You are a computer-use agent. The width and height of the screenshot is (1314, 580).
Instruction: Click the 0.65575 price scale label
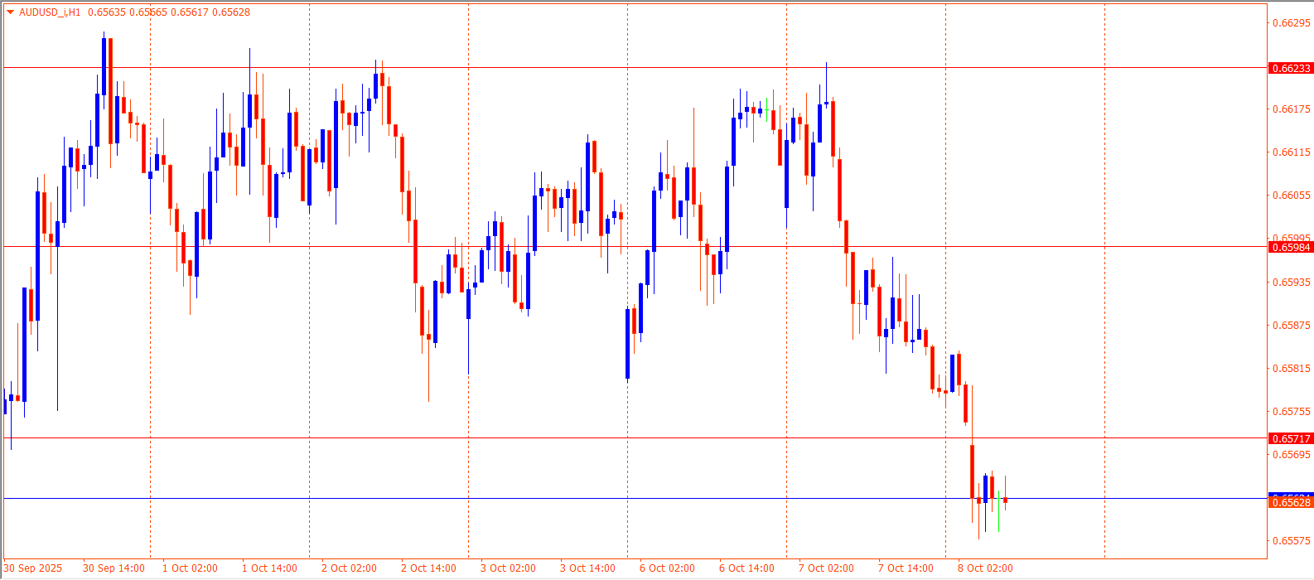[1291, 541]
